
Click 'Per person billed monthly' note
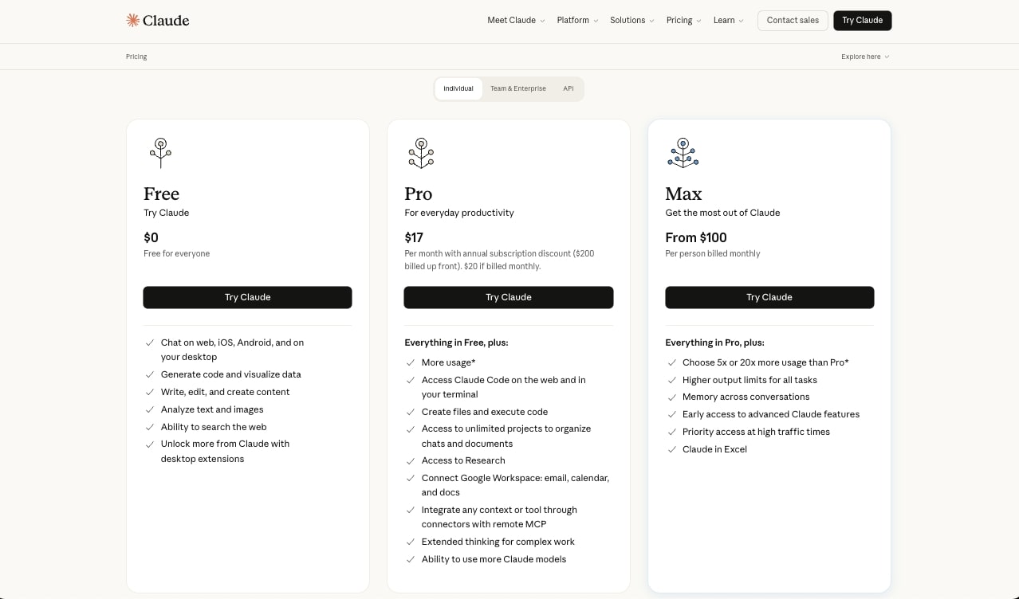[x=713, y=253]
